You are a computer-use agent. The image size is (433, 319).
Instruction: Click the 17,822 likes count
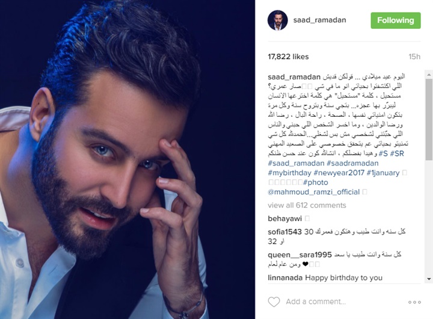pyautogui.click(x=288, y=57)
